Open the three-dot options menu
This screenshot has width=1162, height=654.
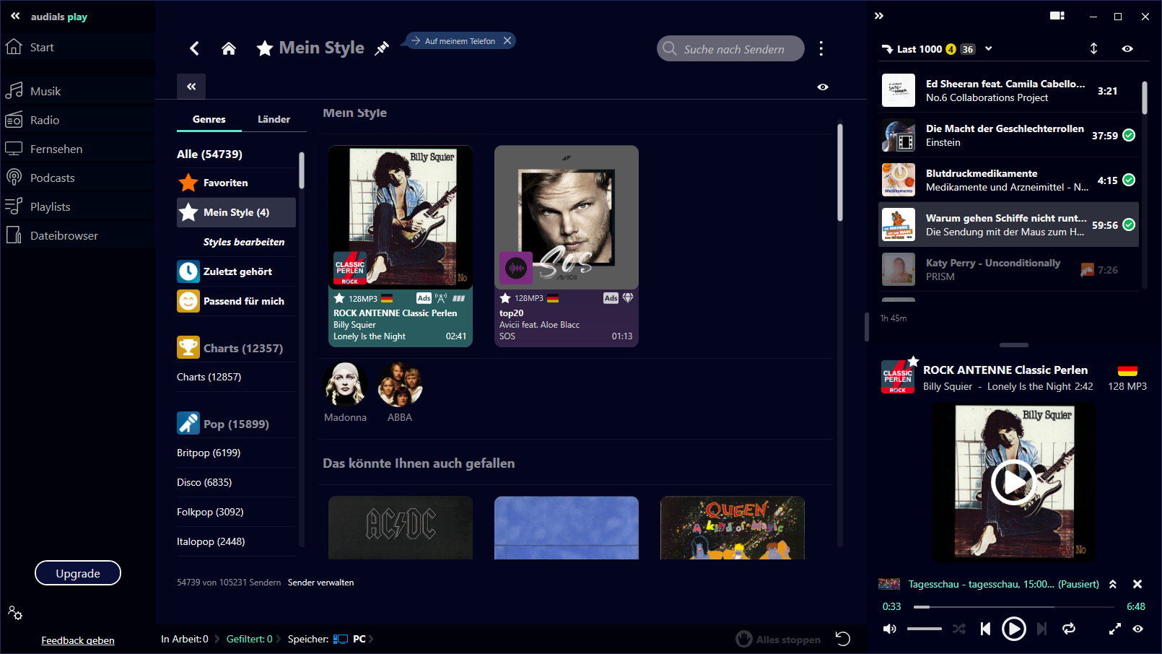coord(821,48)
